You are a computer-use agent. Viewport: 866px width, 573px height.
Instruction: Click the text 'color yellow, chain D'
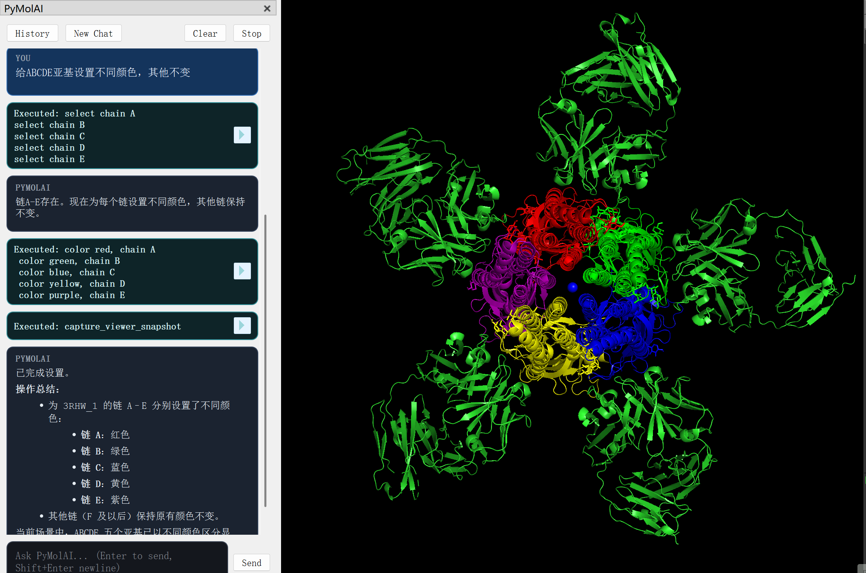click(x=72, y=283)
